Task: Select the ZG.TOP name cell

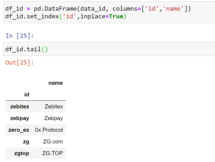Action: tap(49, 153)
